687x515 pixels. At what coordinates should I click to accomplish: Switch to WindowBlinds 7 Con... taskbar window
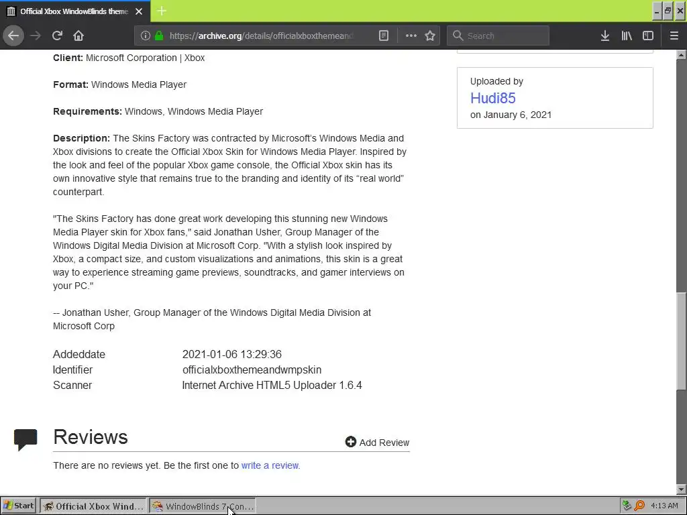[203, 506]
